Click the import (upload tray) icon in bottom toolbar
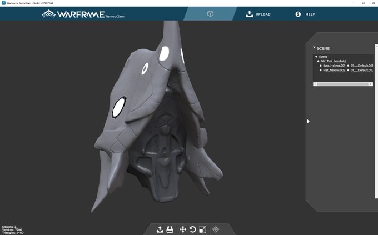Viewport: 378px width, 235px height. (x=160, y=229)
